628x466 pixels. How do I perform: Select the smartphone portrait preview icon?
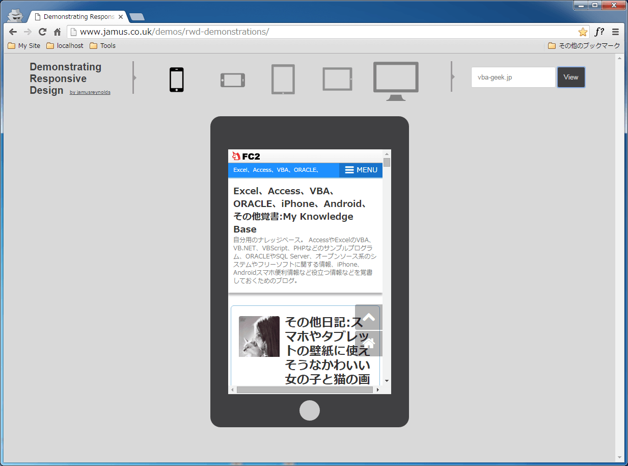click(x=176, y=79)
